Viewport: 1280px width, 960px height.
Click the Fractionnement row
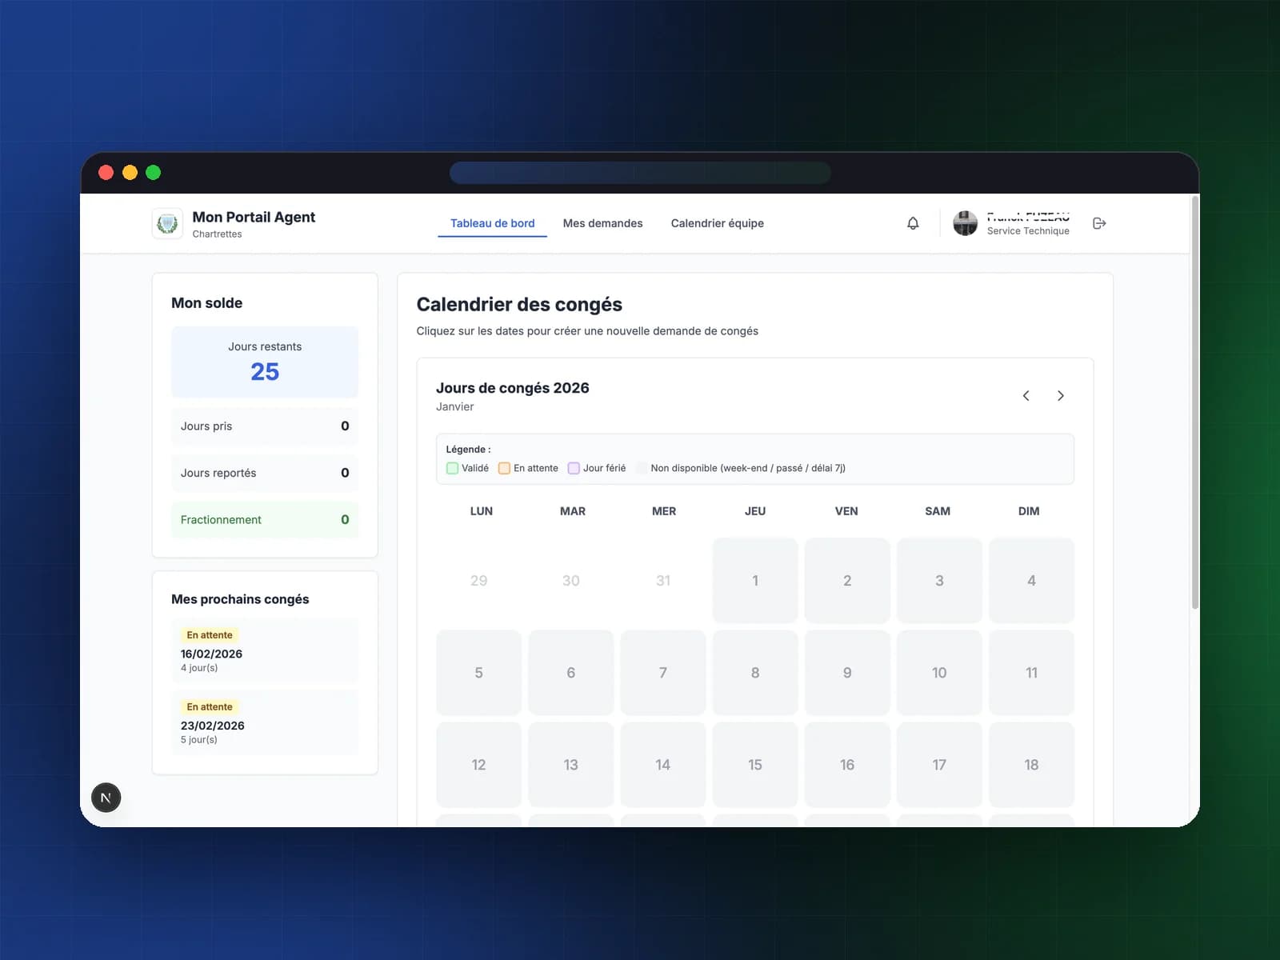pos(265,520)
